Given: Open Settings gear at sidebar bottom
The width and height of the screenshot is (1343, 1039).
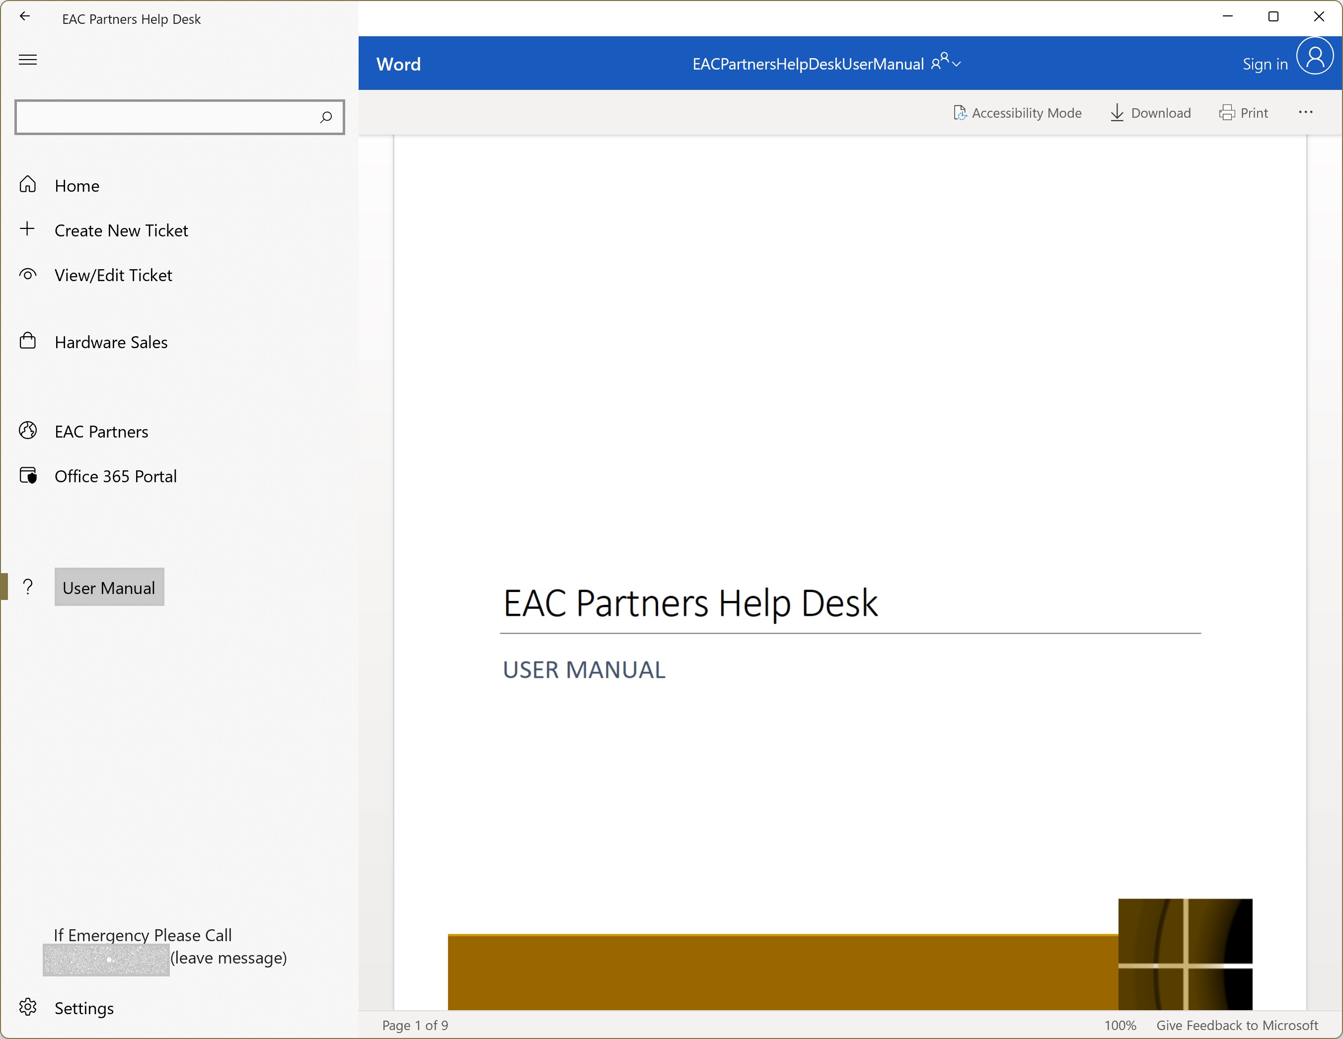Looking at the screenshot, I should click(28, 1007).
